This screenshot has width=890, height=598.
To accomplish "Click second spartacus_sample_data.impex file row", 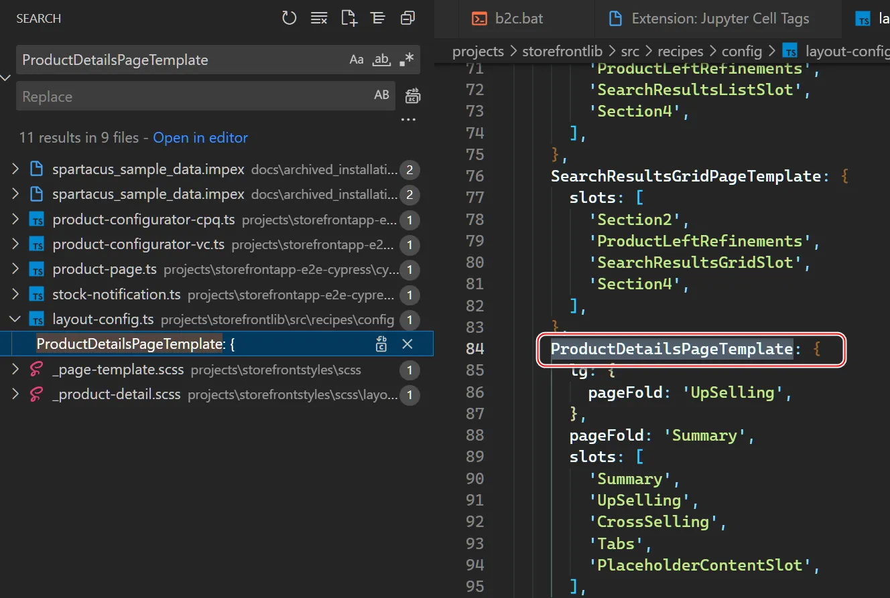I will tap(216, 195).
